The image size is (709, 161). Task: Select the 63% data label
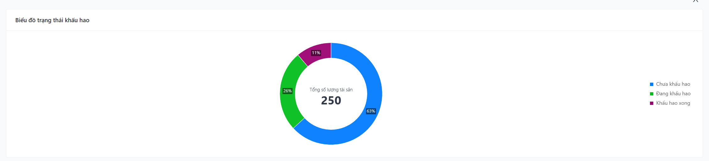(x=371, y=111)
